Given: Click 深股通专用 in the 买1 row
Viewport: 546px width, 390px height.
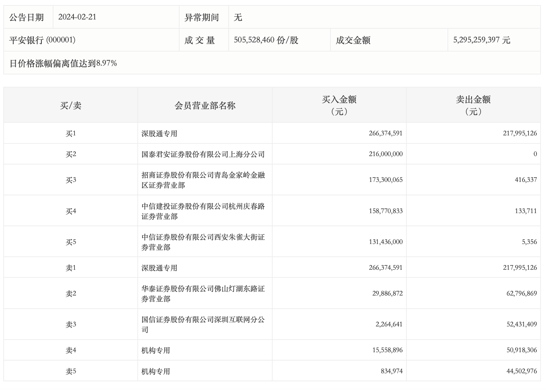Looking at the screenshot, I should coord(159,134).
